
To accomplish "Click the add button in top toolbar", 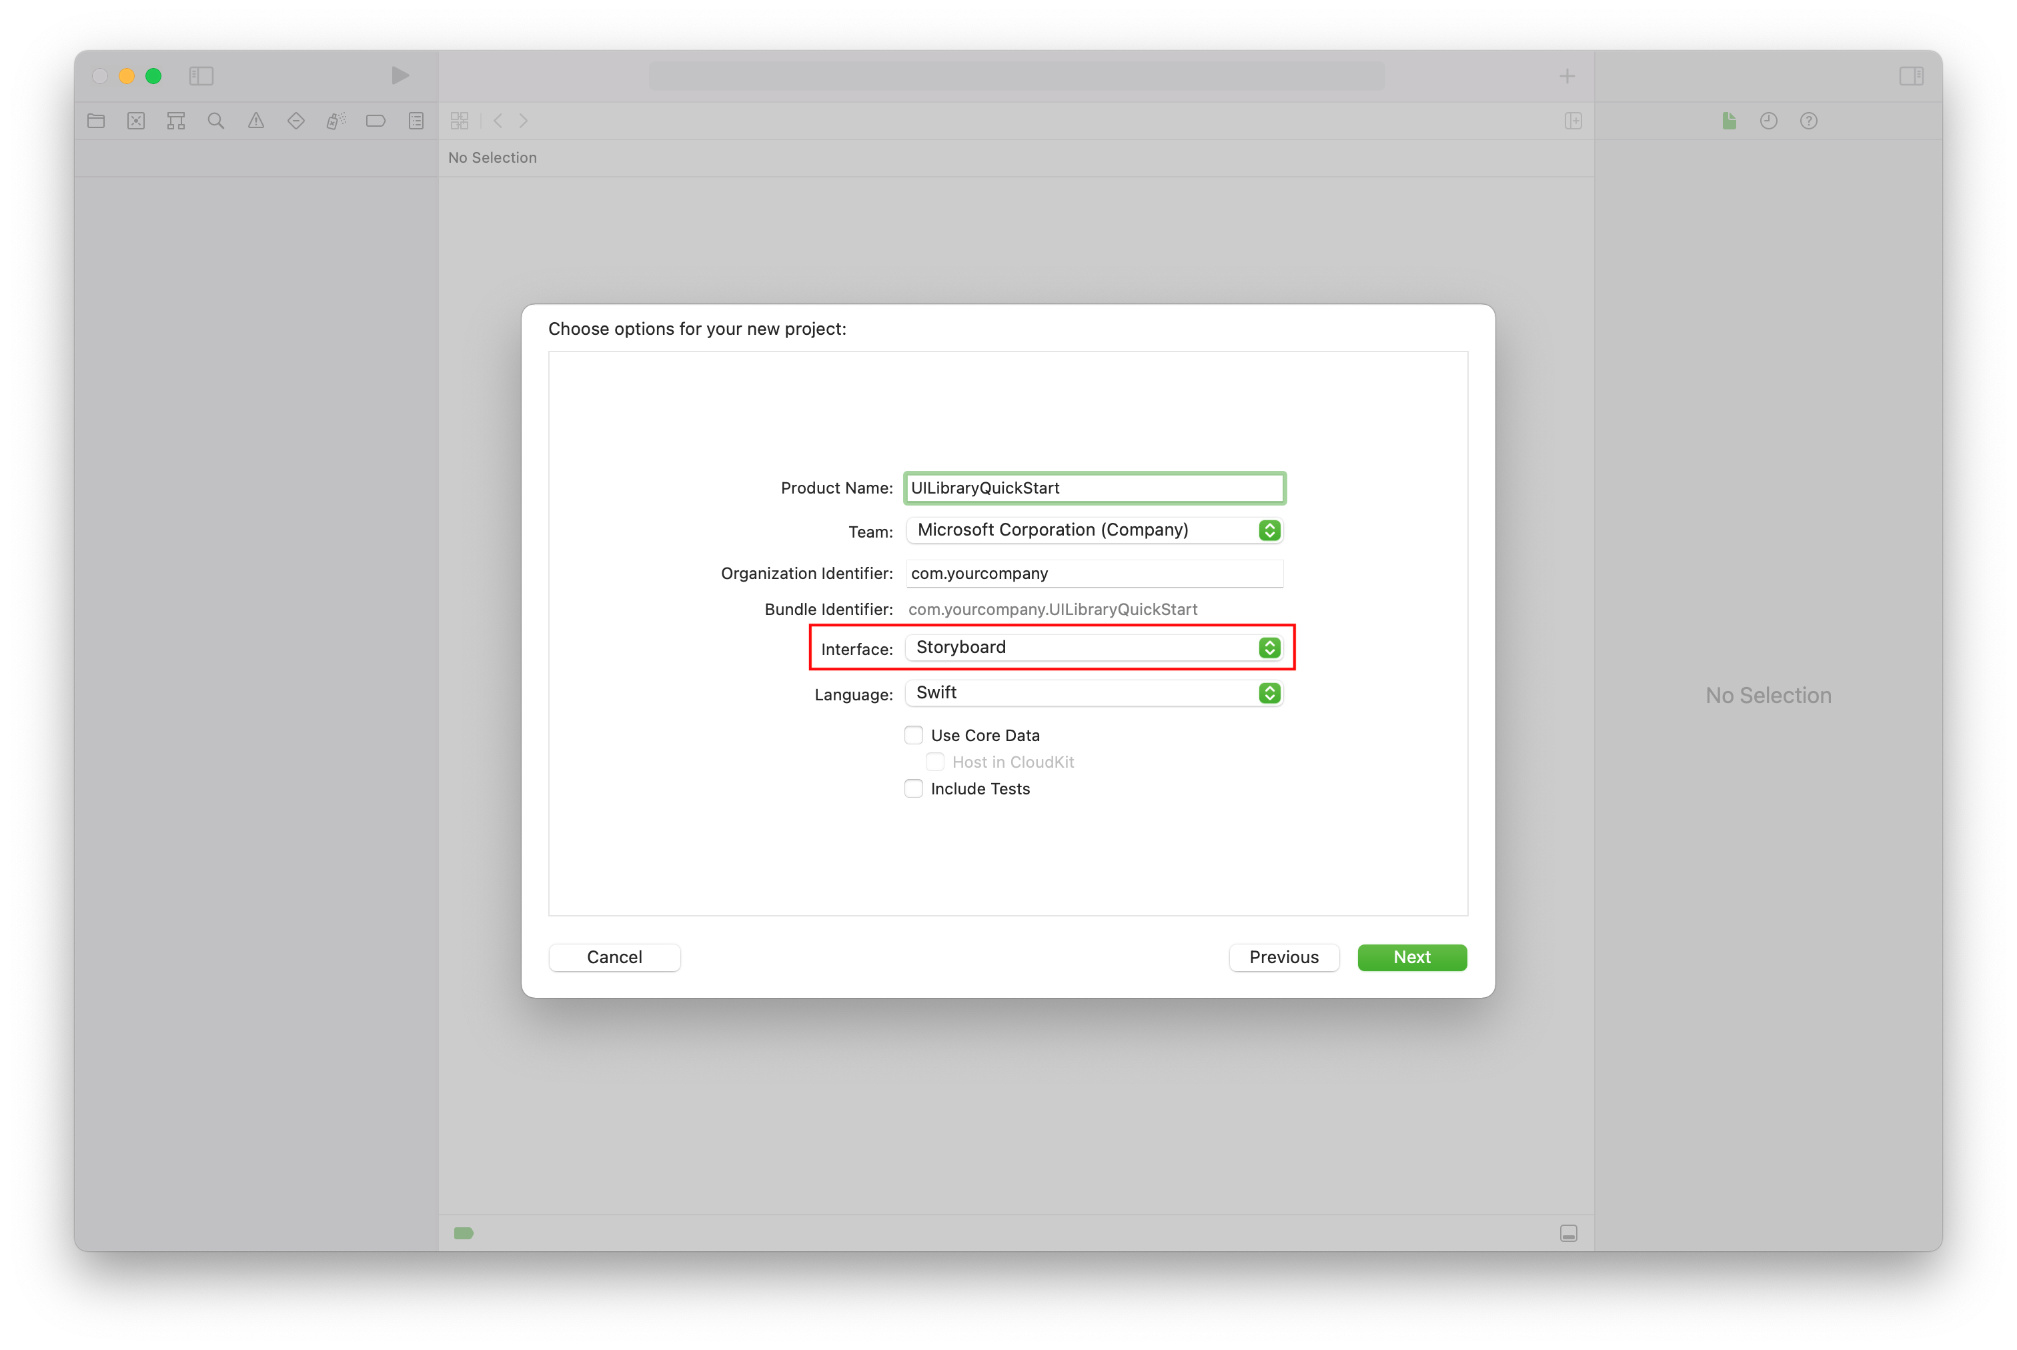I will point(1567,75).
